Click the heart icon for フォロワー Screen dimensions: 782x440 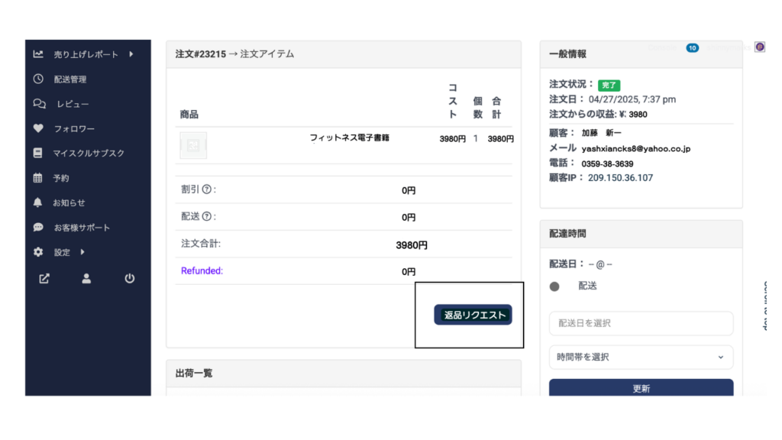point(38,128)
